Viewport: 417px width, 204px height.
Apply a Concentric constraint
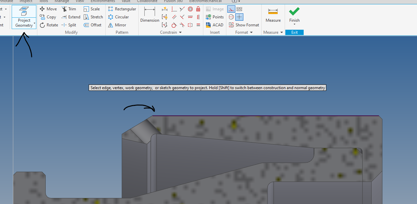click(x=190, y=9)
